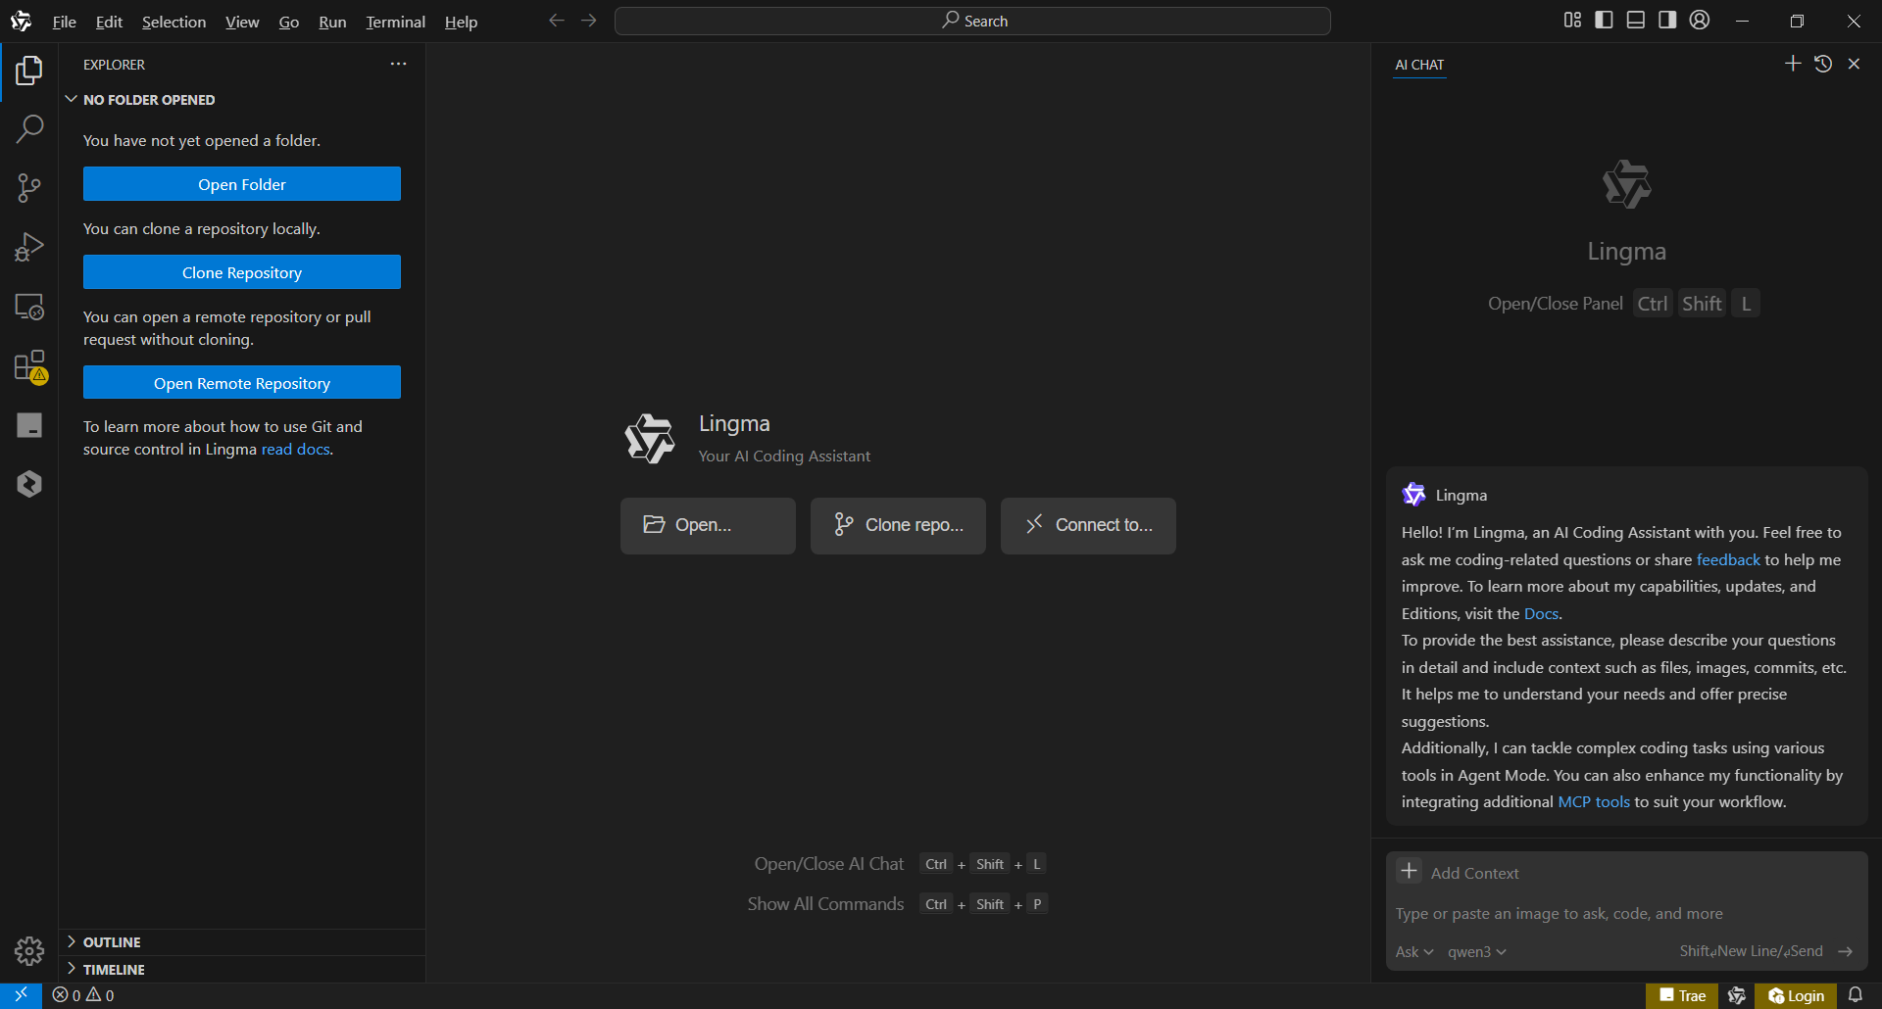
Task: Open the Remote Explorer view
Action: (29, 307)
